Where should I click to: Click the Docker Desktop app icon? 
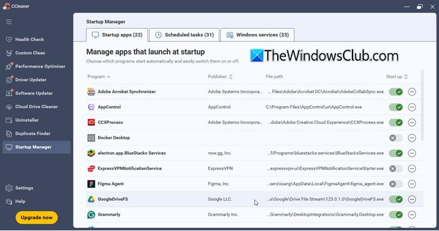(x=91, y=138)
